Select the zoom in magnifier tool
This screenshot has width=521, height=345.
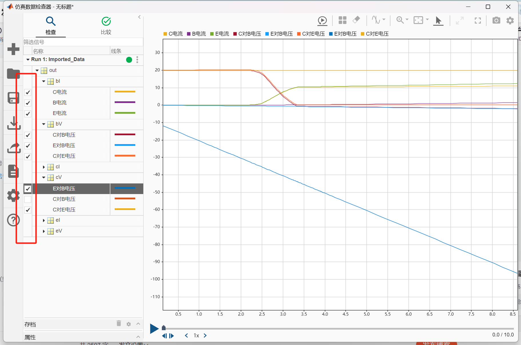pos(400,20)
